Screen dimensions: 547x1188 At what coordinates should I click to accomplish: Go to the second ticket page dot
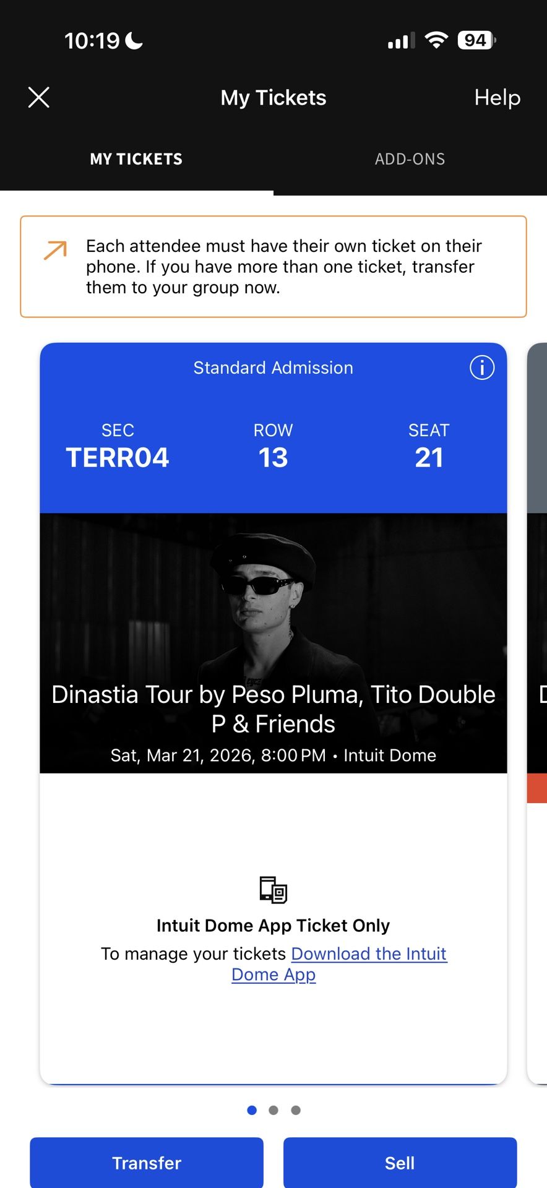[x=273, y=1110]
